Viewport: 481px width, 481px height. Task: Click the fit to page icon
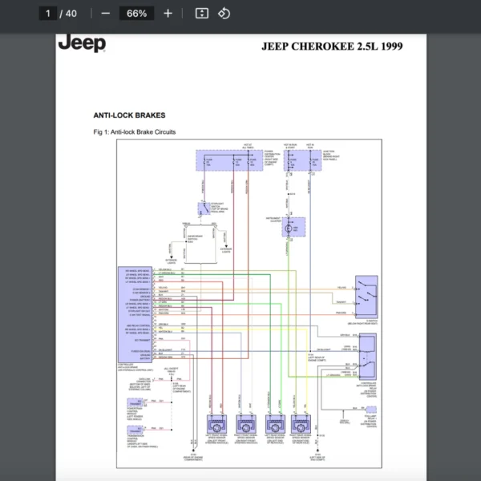(x=202, y=13)
